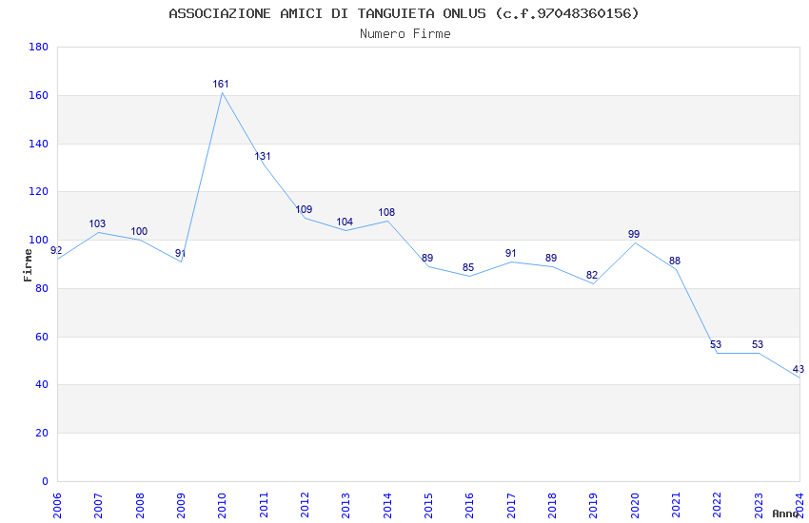Click year 2018 on the horizontal axis
Viewport: 809px width, 523px height.
552,506
